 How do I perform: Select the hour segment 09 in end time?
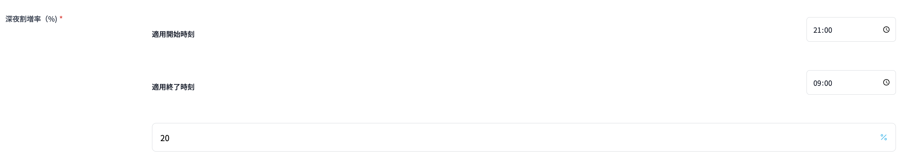(x=817, y=83)
